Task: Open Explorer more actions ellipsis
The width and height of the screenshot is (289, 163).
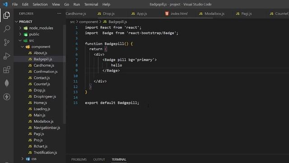Action: tap(59, 14)
